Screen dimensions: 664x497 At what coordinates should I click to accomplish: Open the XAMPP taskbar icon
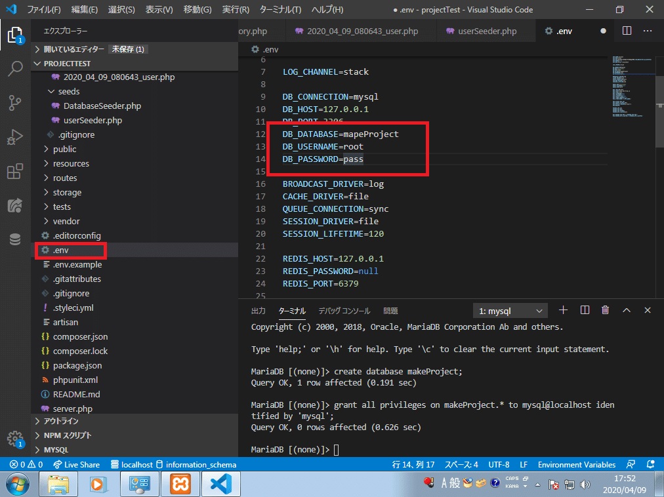pos(180,484)
